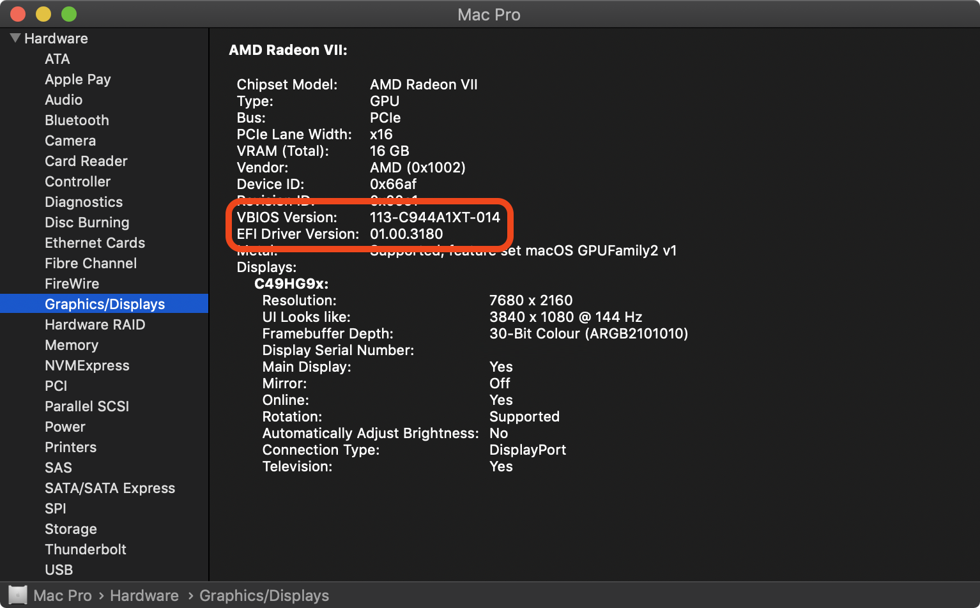Click the Automatically Adjust Brightness label
The width and height of the screenshot is (980, 608).
pos(371,433)
